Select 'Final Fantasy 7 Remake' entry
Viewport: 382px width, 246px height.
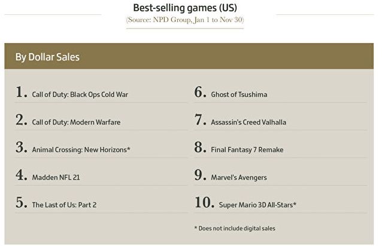tap(247, 149)
